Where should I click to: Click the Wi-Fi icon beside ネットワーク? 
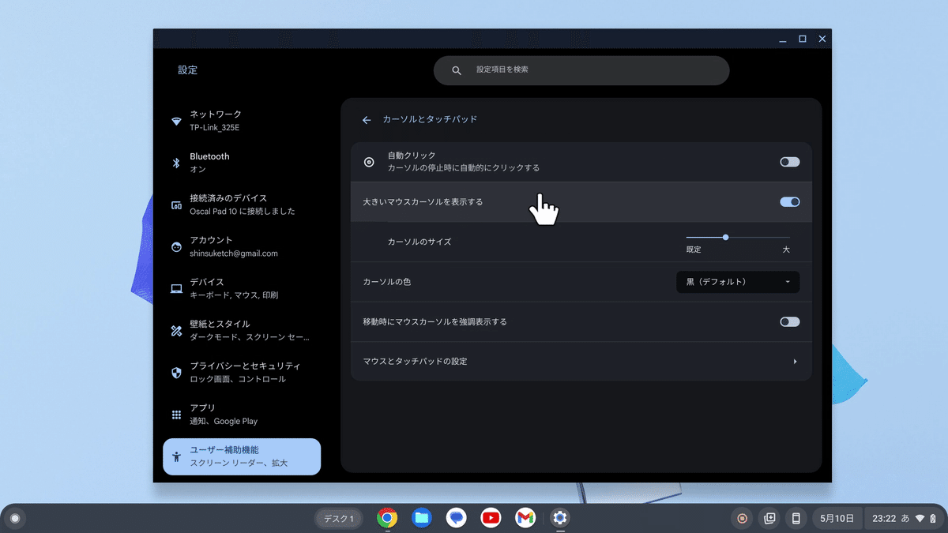(176, 122)
